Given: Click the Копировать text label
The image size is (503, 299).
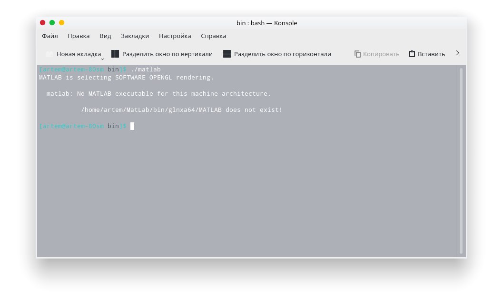Looking at the screenshot, I should click(x=381, y=54).
